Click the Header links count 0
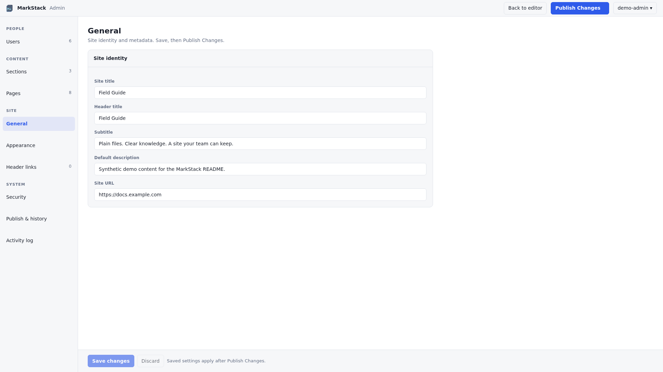663x372 pixels. pyautogui.click(x=70, y=166)
